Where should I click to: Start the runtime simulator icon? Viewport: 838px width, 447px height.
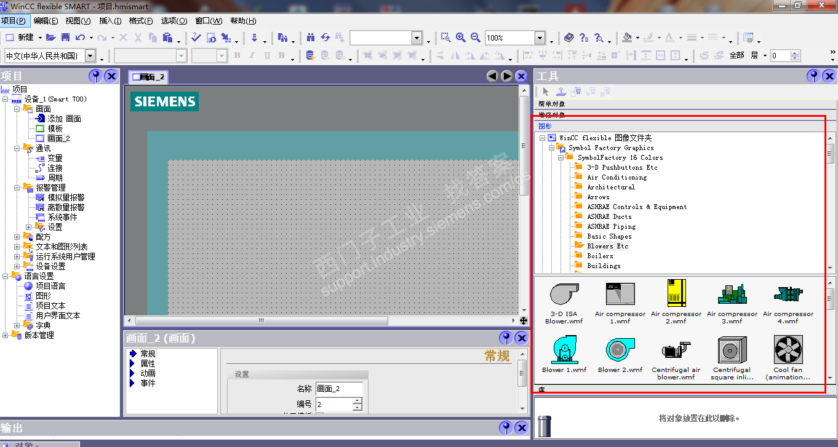[x=211, y=38]
